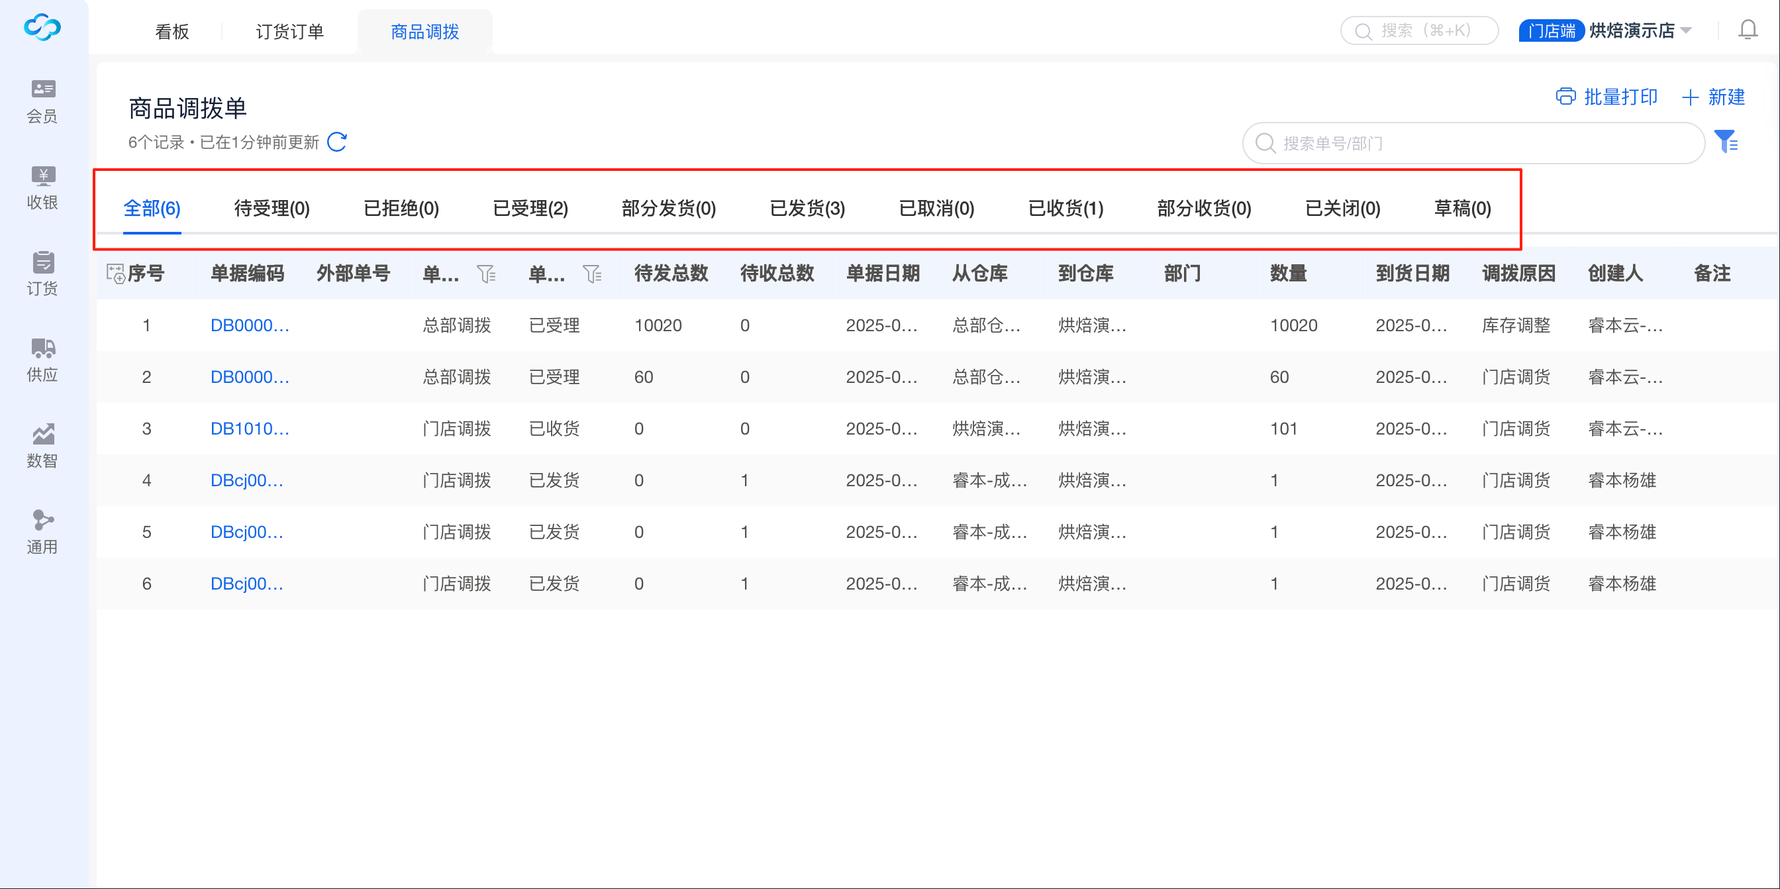1780x889 pixels.
Task: Open the 数智 analytics chart icon
Action: [43, 434]
